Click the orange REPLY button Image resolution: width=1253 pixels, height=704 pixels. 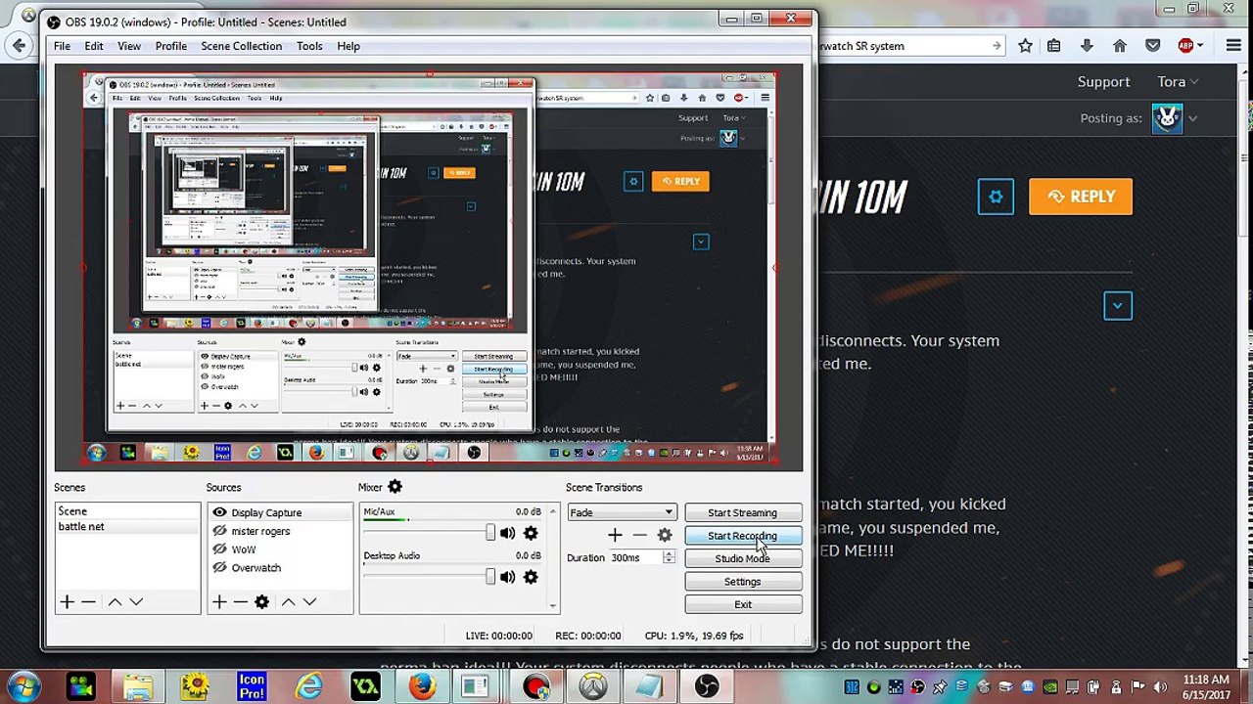click(1081, 197)
